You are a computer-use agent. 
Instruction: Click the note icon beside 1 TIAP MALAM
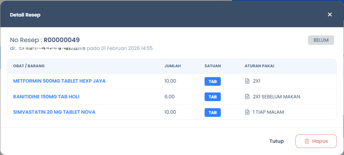coord(247,112)
